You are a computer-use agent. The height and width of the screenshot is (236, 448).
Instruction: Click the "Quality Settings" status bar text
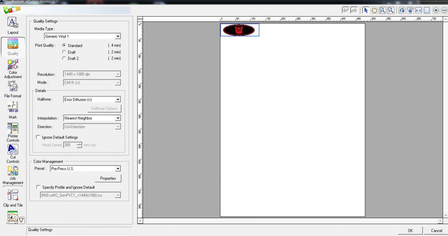40,230
